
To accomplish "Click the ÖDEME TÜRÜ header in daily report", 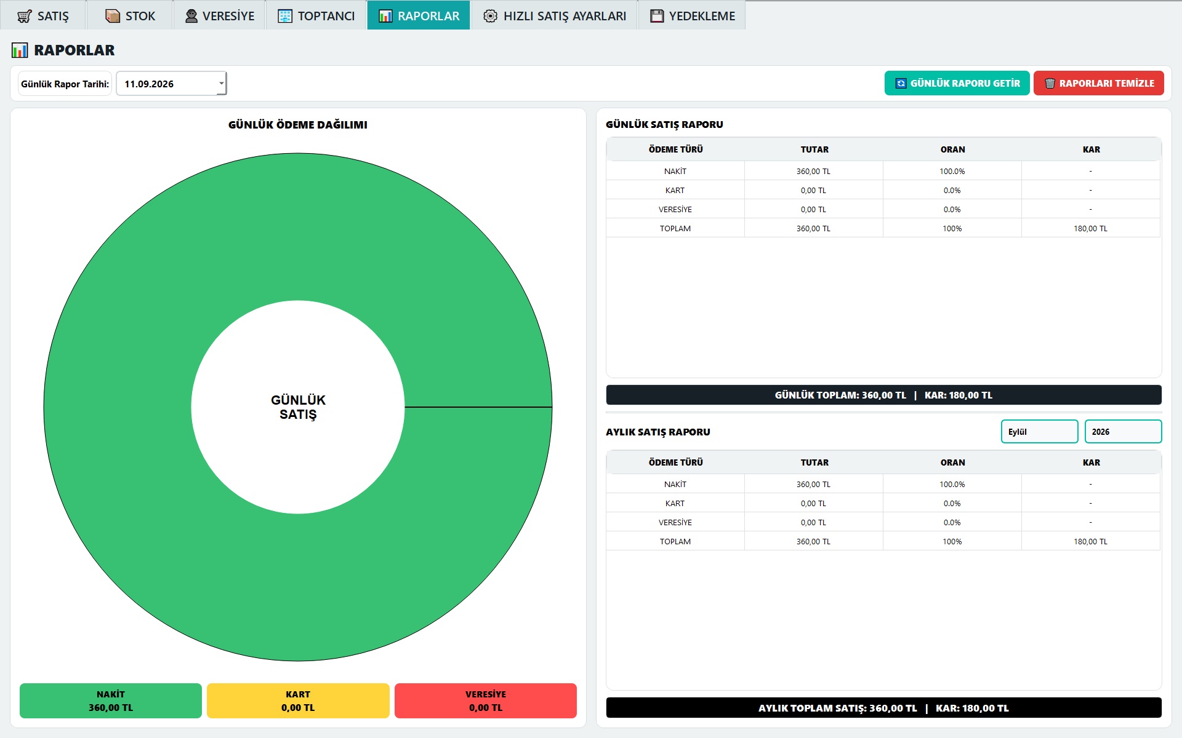I will coord(675,149).
